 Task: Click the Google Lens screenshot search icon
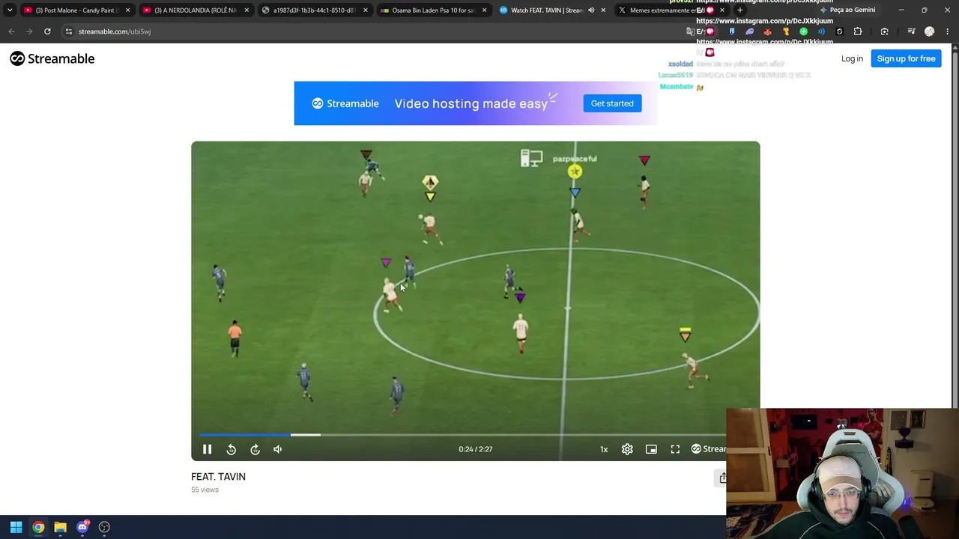(885, 31)
